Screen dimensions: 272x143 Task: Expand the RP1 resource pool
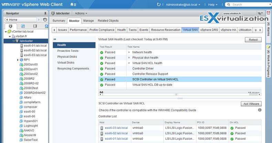click(18, 60)
